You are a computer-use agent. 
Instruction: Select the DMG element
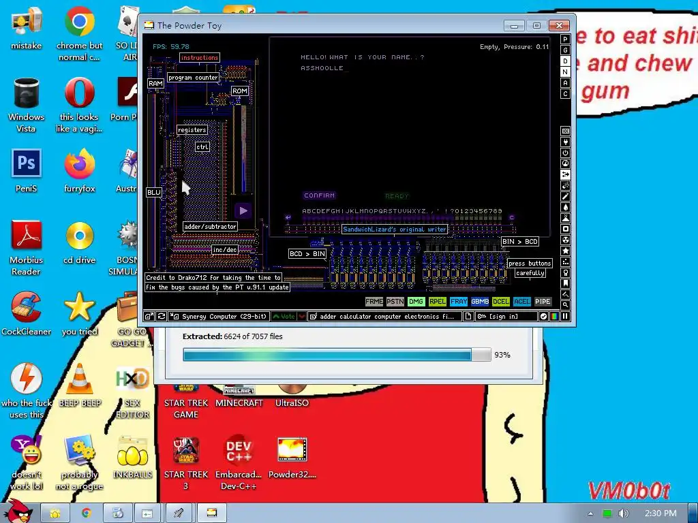[416, 302]
